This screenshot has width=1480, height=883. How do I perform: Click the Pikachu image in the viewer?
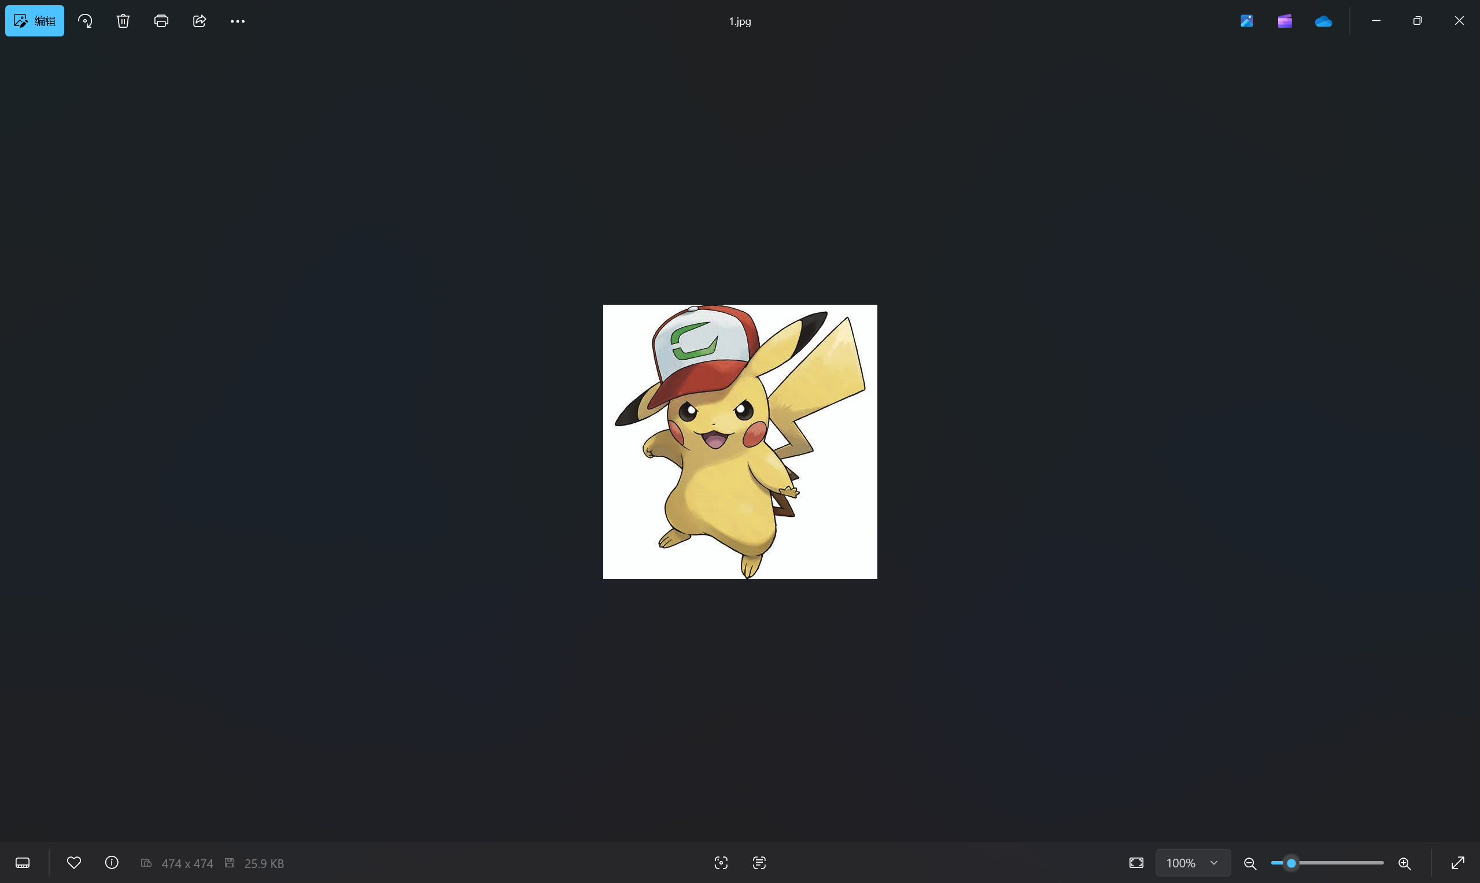click(740, 442)
